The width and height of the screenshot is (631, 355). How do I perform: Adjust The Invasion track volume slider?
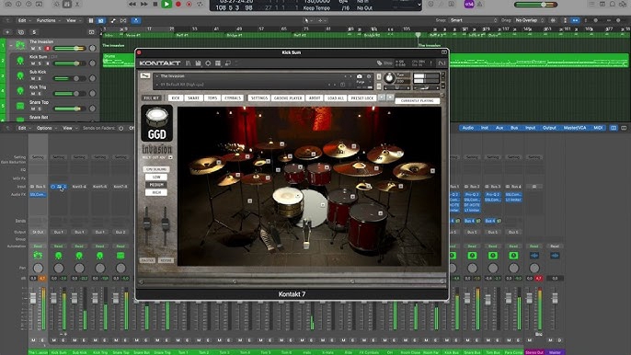[x=70, y=49]
